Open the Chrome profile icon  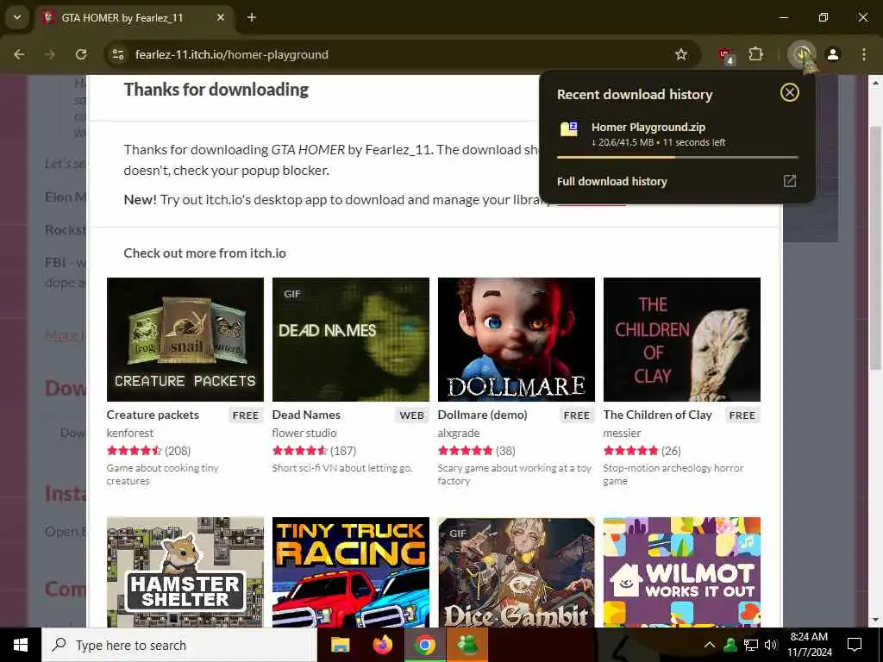coord(833,54)
